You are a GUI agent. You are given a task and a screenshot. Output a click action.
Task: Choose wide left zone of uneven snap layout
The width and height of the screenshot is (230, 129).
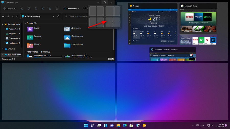pyautogui.click(x=110, y=11)
